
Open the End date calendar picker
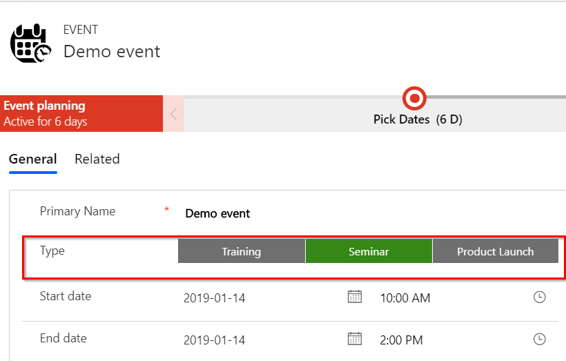coord(354,339)
